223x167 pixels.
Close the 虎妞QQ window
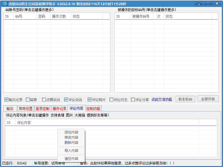pos(217,3)
